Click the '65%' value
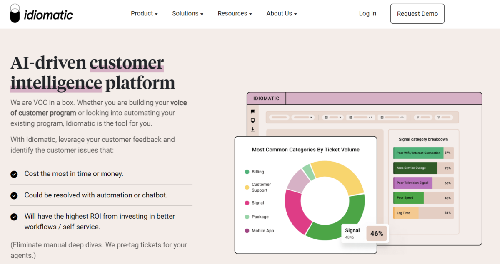This screenshot has width=500, height=264. pos(447,183)
